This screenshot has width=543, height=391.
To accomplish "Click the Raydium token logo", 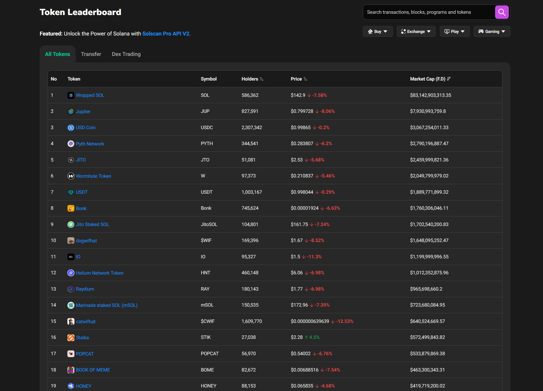I will pyautogui.click(x=71, y=289).
